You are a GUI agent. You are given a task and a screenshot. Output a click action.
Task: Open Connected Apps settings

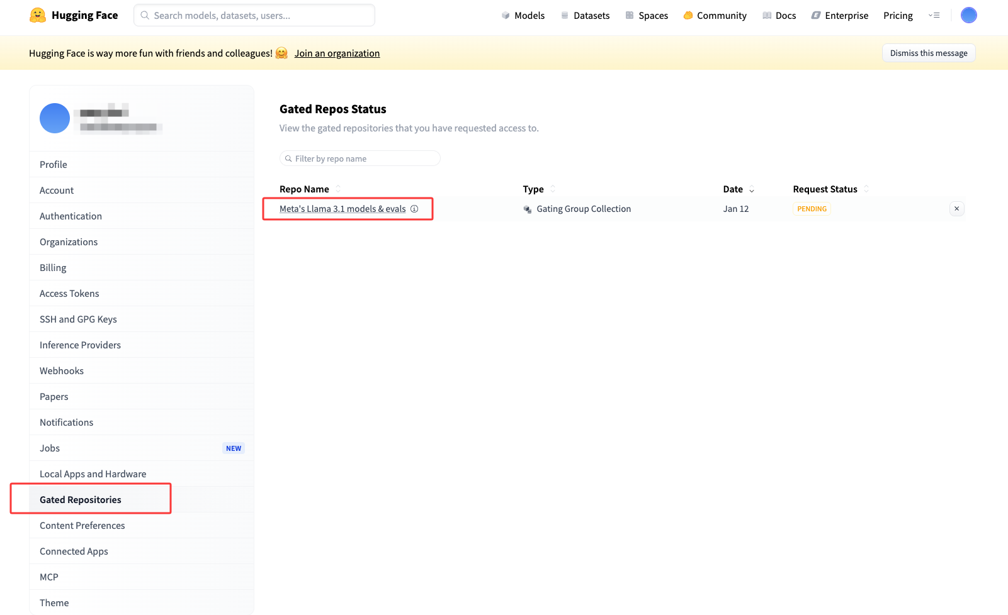(x=142, y=551)
